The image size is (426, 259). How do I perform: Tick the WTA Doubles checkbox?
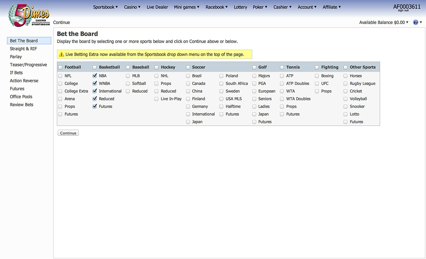click(x=282, y=99)
